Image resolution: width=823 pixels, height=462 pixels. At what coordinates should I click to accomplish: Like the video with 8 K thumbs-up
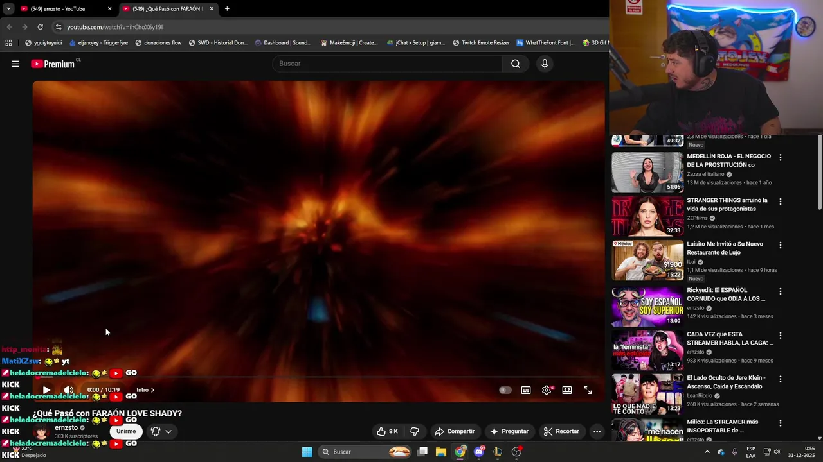point(388,431)
